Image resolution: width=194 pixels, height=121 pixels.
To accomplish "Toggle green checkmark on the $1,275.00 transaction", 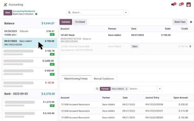I will point(52,106).
